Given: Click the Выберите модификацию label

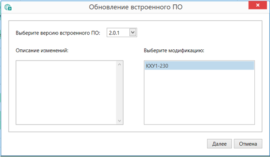Looking at the screenshot, I should 174,51.
